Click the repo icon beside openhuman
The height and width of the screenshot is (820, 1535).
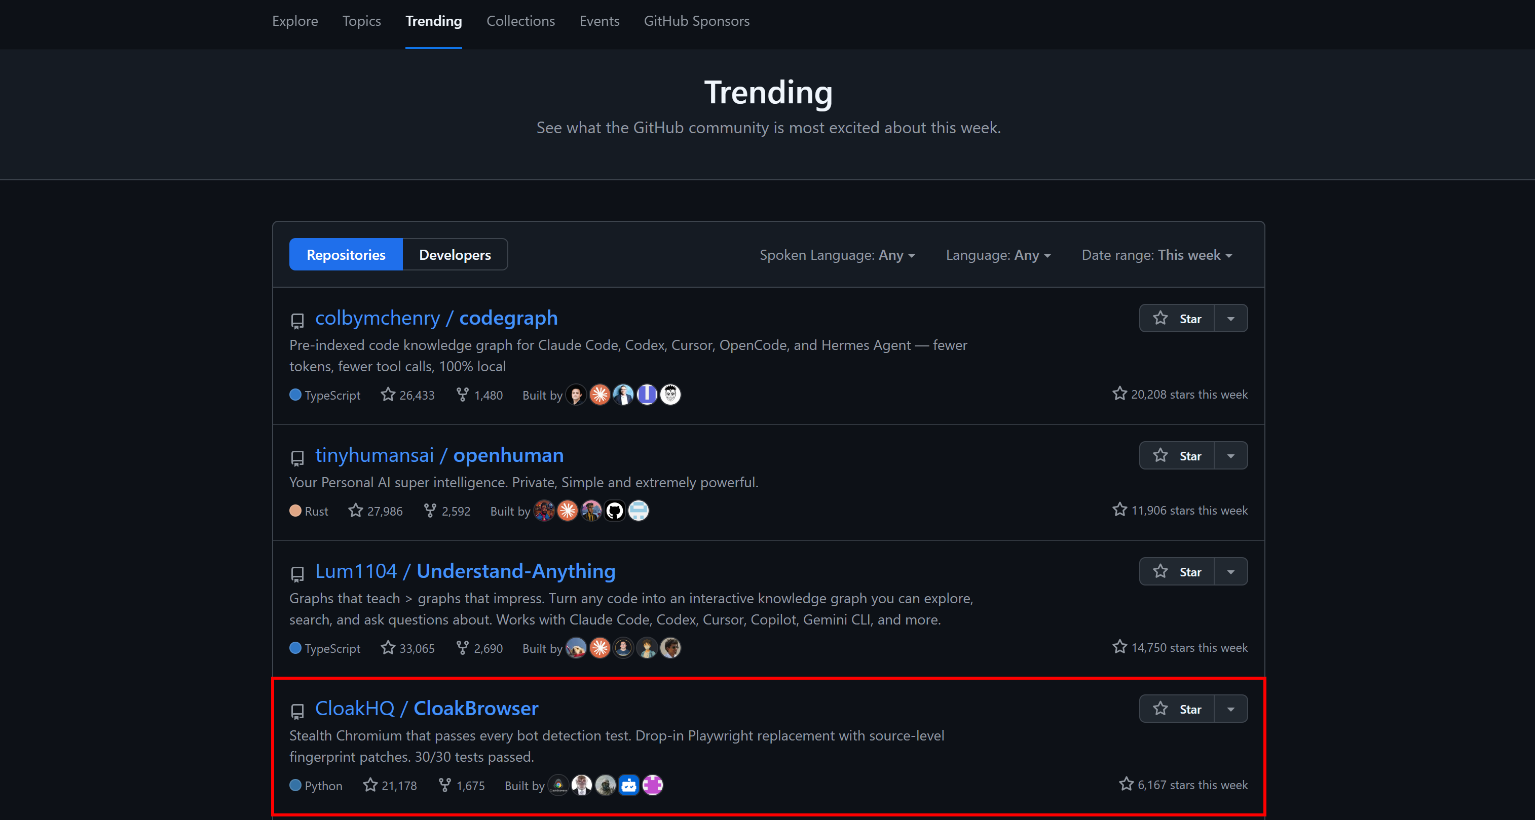pyautogui.click(x=297, y=458)
